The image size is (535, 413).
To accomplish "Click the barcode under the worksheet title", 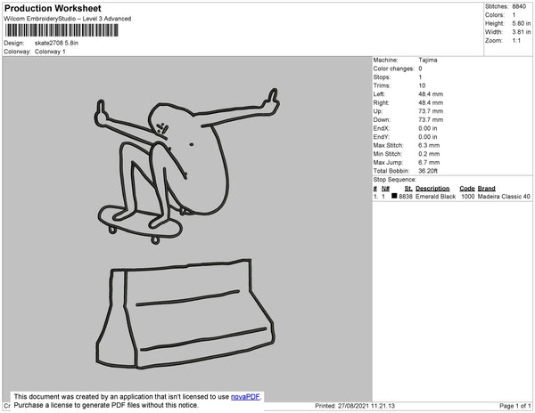I will (x=62, y=30).
